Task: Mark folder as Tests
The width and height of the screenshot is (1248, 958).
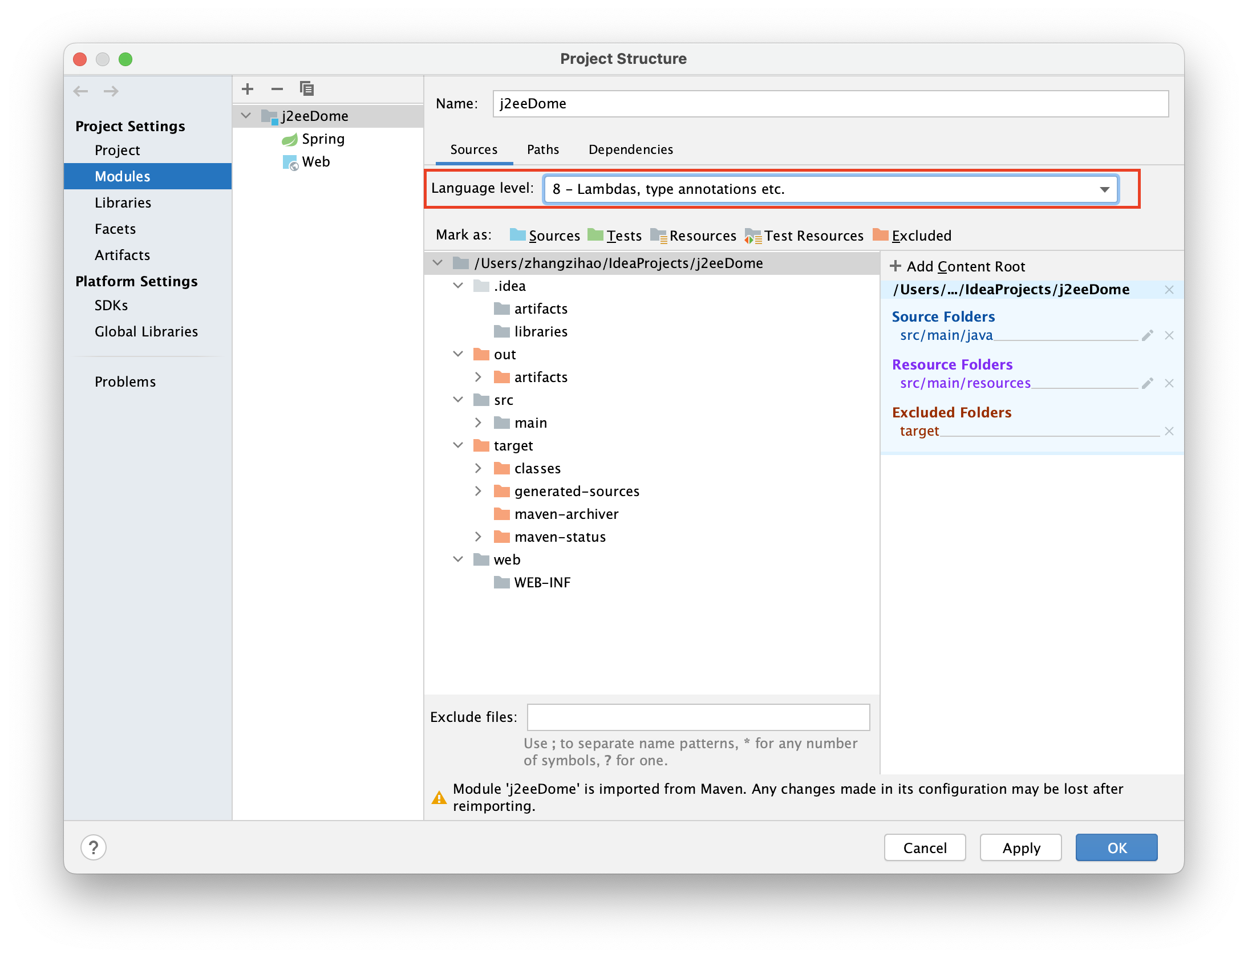Action: point(615,236)
